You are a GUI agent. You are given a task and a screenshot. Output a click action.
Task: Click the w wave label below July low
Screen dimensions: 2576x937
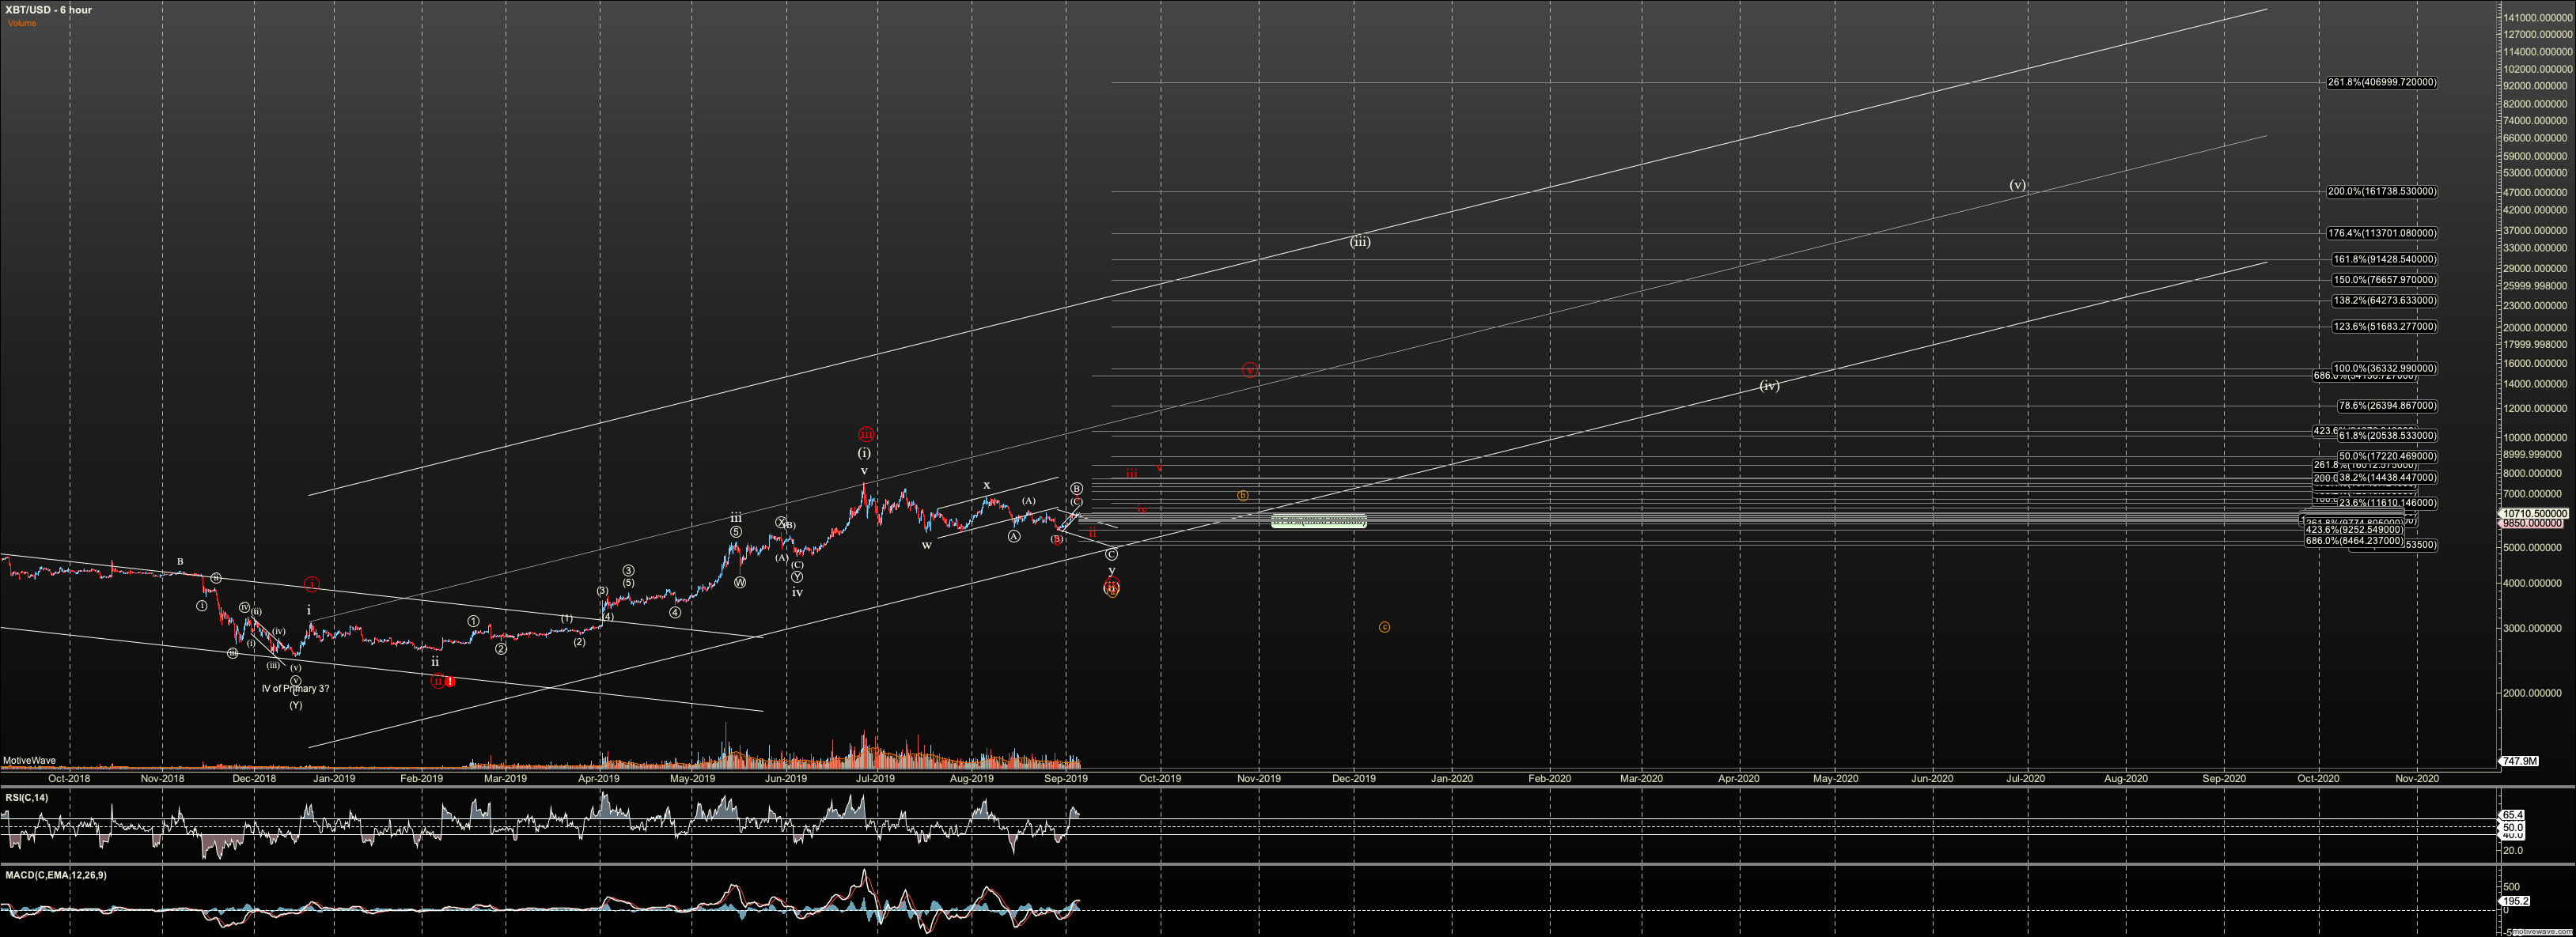[927, 546]
